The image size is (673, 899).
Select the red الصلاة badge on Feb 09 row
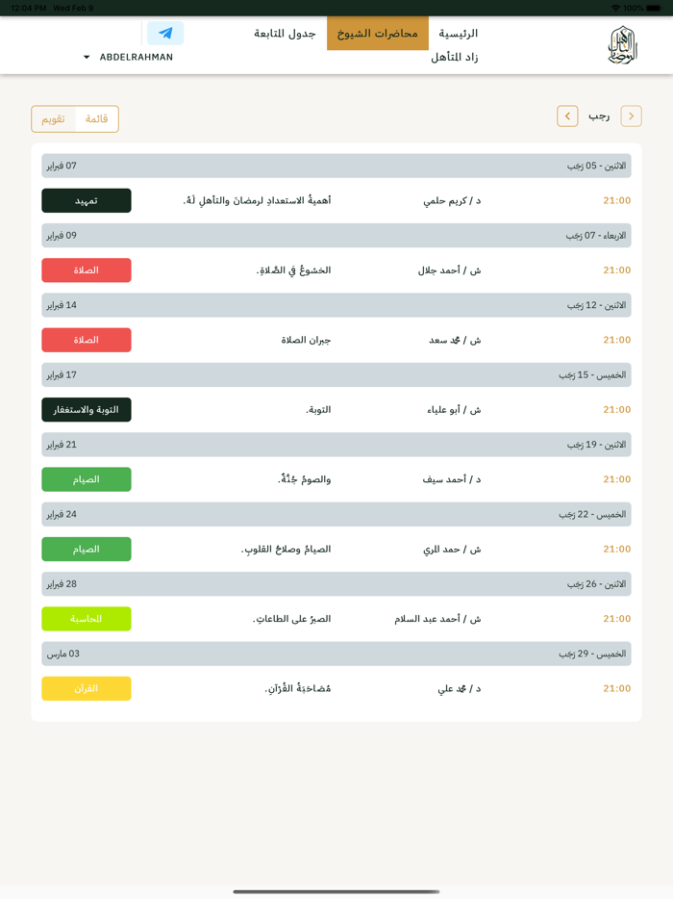pos(86,270)
